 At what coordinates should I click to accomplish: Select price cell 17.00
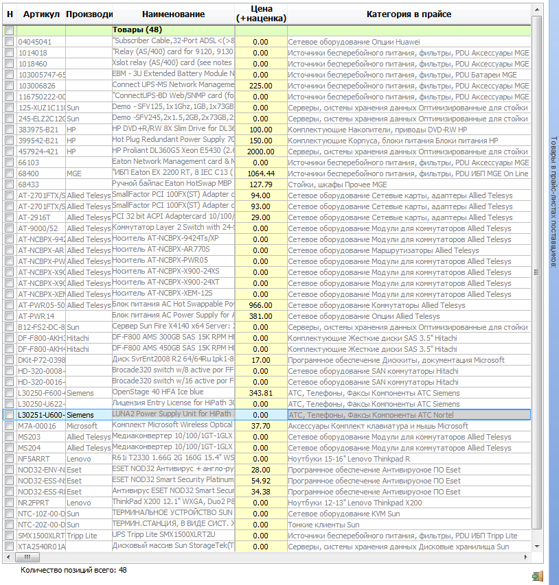pos(261,360)
